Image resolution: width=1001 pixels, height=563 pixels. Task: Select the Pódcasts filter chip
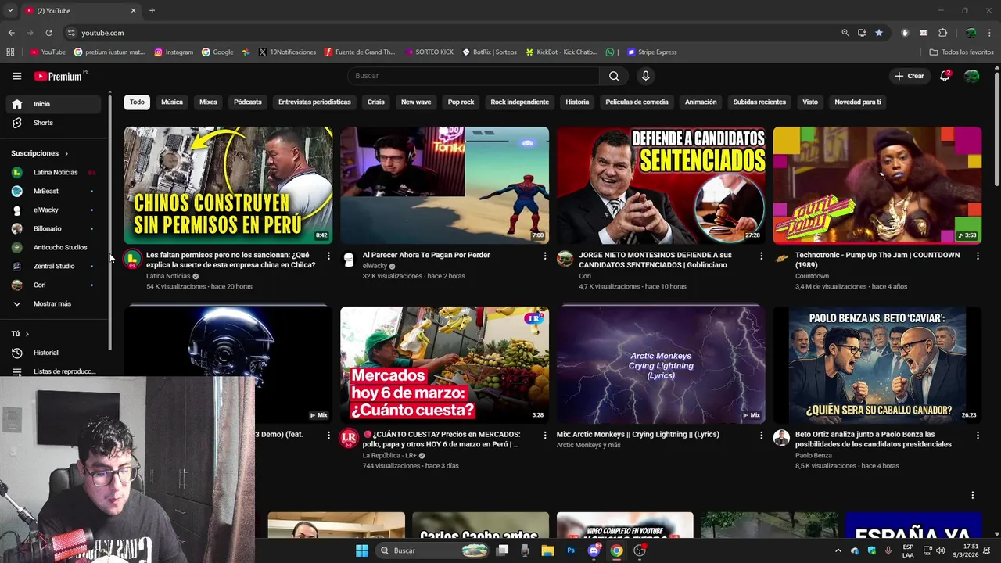(248, 102)
